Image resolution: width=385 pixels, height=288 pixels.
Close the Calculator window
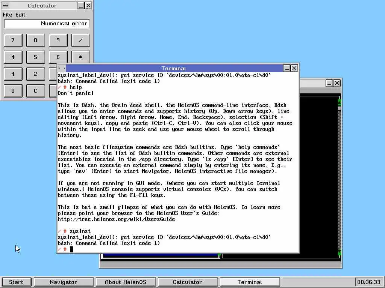(88, 6)
